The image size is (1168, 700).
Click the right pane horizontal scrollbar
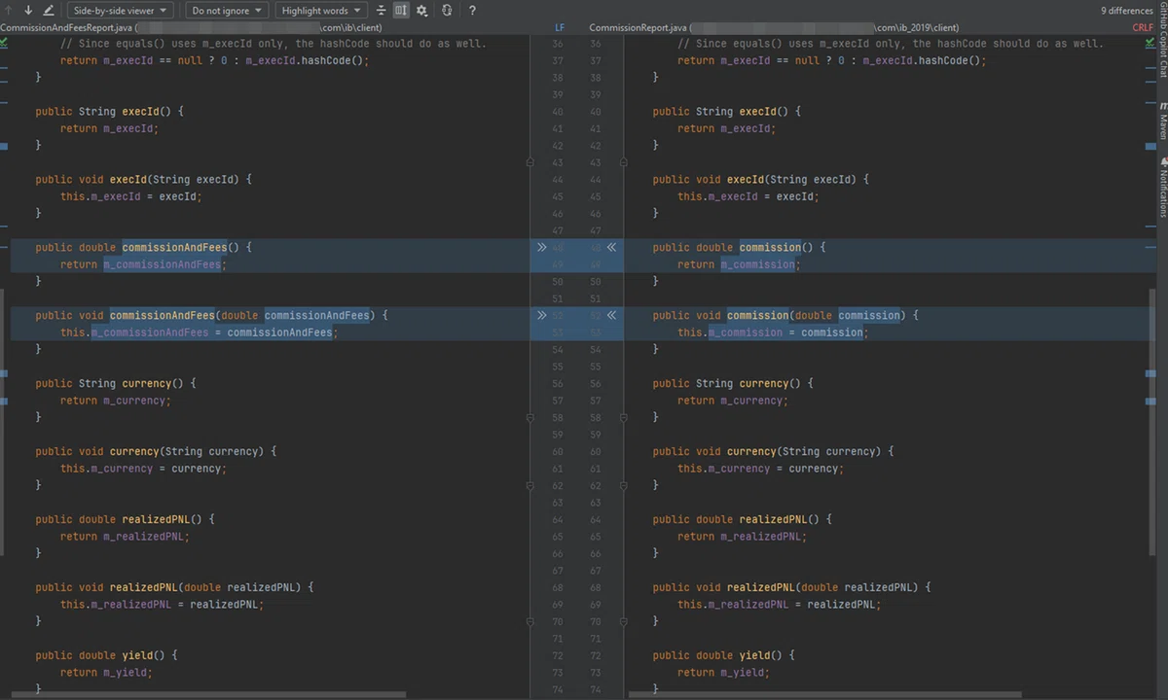pyautogui.click(x=826, y=694)
